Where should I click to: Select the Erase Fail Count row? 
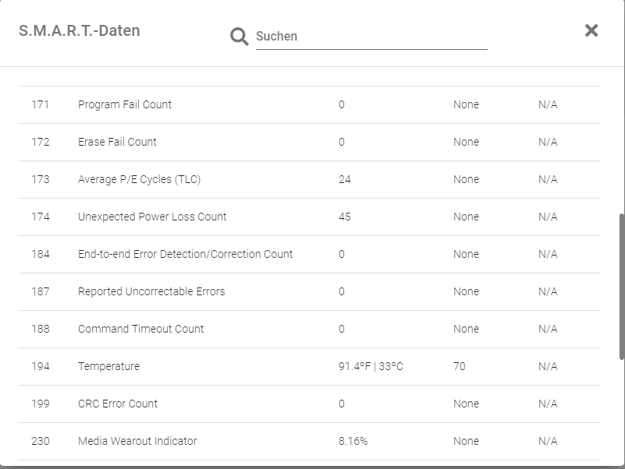click(117, 142)
